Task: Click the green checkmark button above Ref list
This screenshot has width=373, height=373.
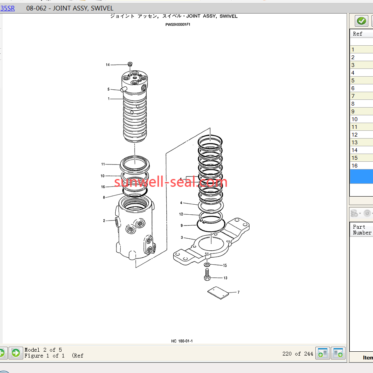Action: pyautogui.click(x=361, y=21)
